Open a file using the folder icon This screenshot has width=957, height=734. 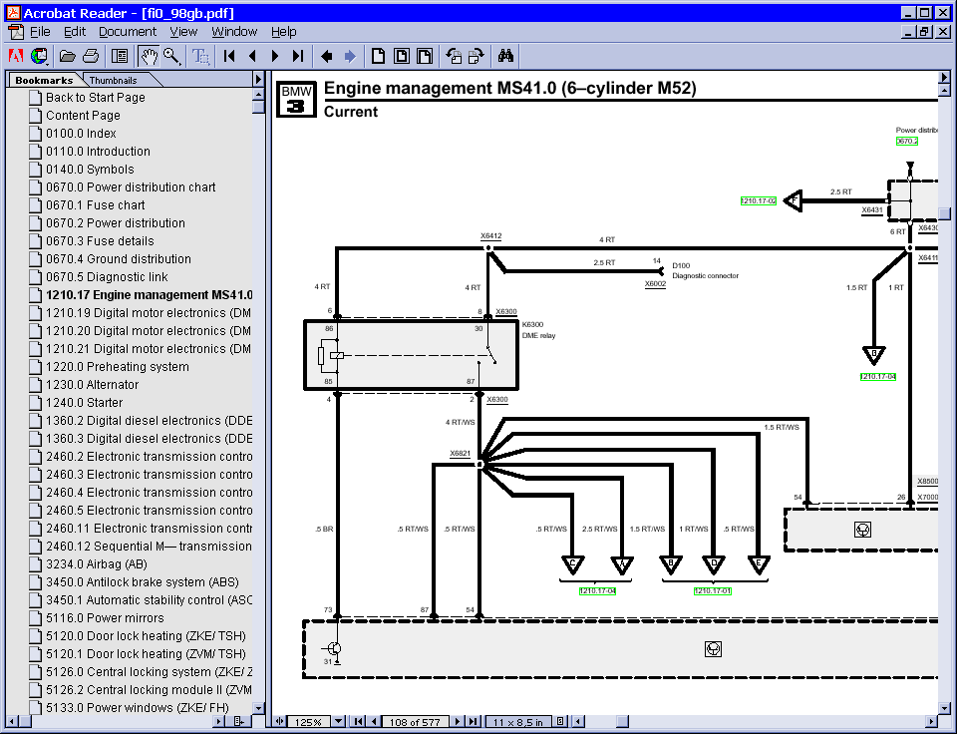coord(68,56)
